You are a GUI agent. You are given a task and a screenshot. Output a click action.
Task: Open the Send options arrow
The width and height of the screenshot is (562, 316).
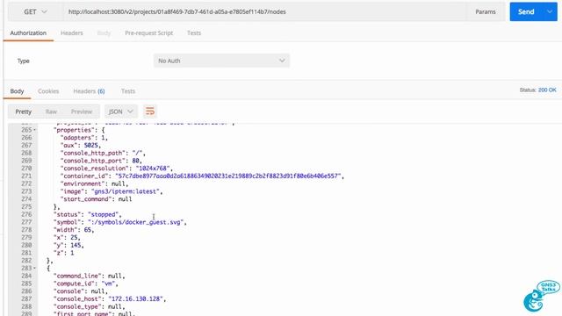550,11
